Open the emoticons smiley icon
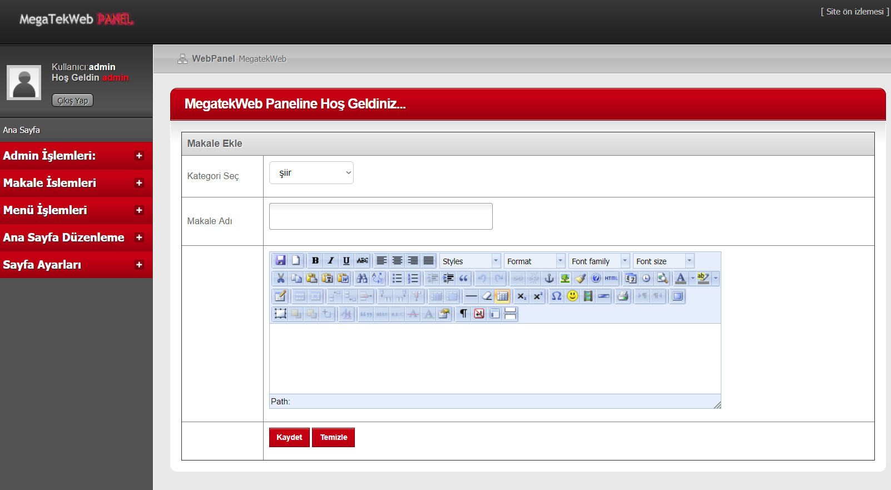This screenshot has width=891, height=490. tap(572, 296)
